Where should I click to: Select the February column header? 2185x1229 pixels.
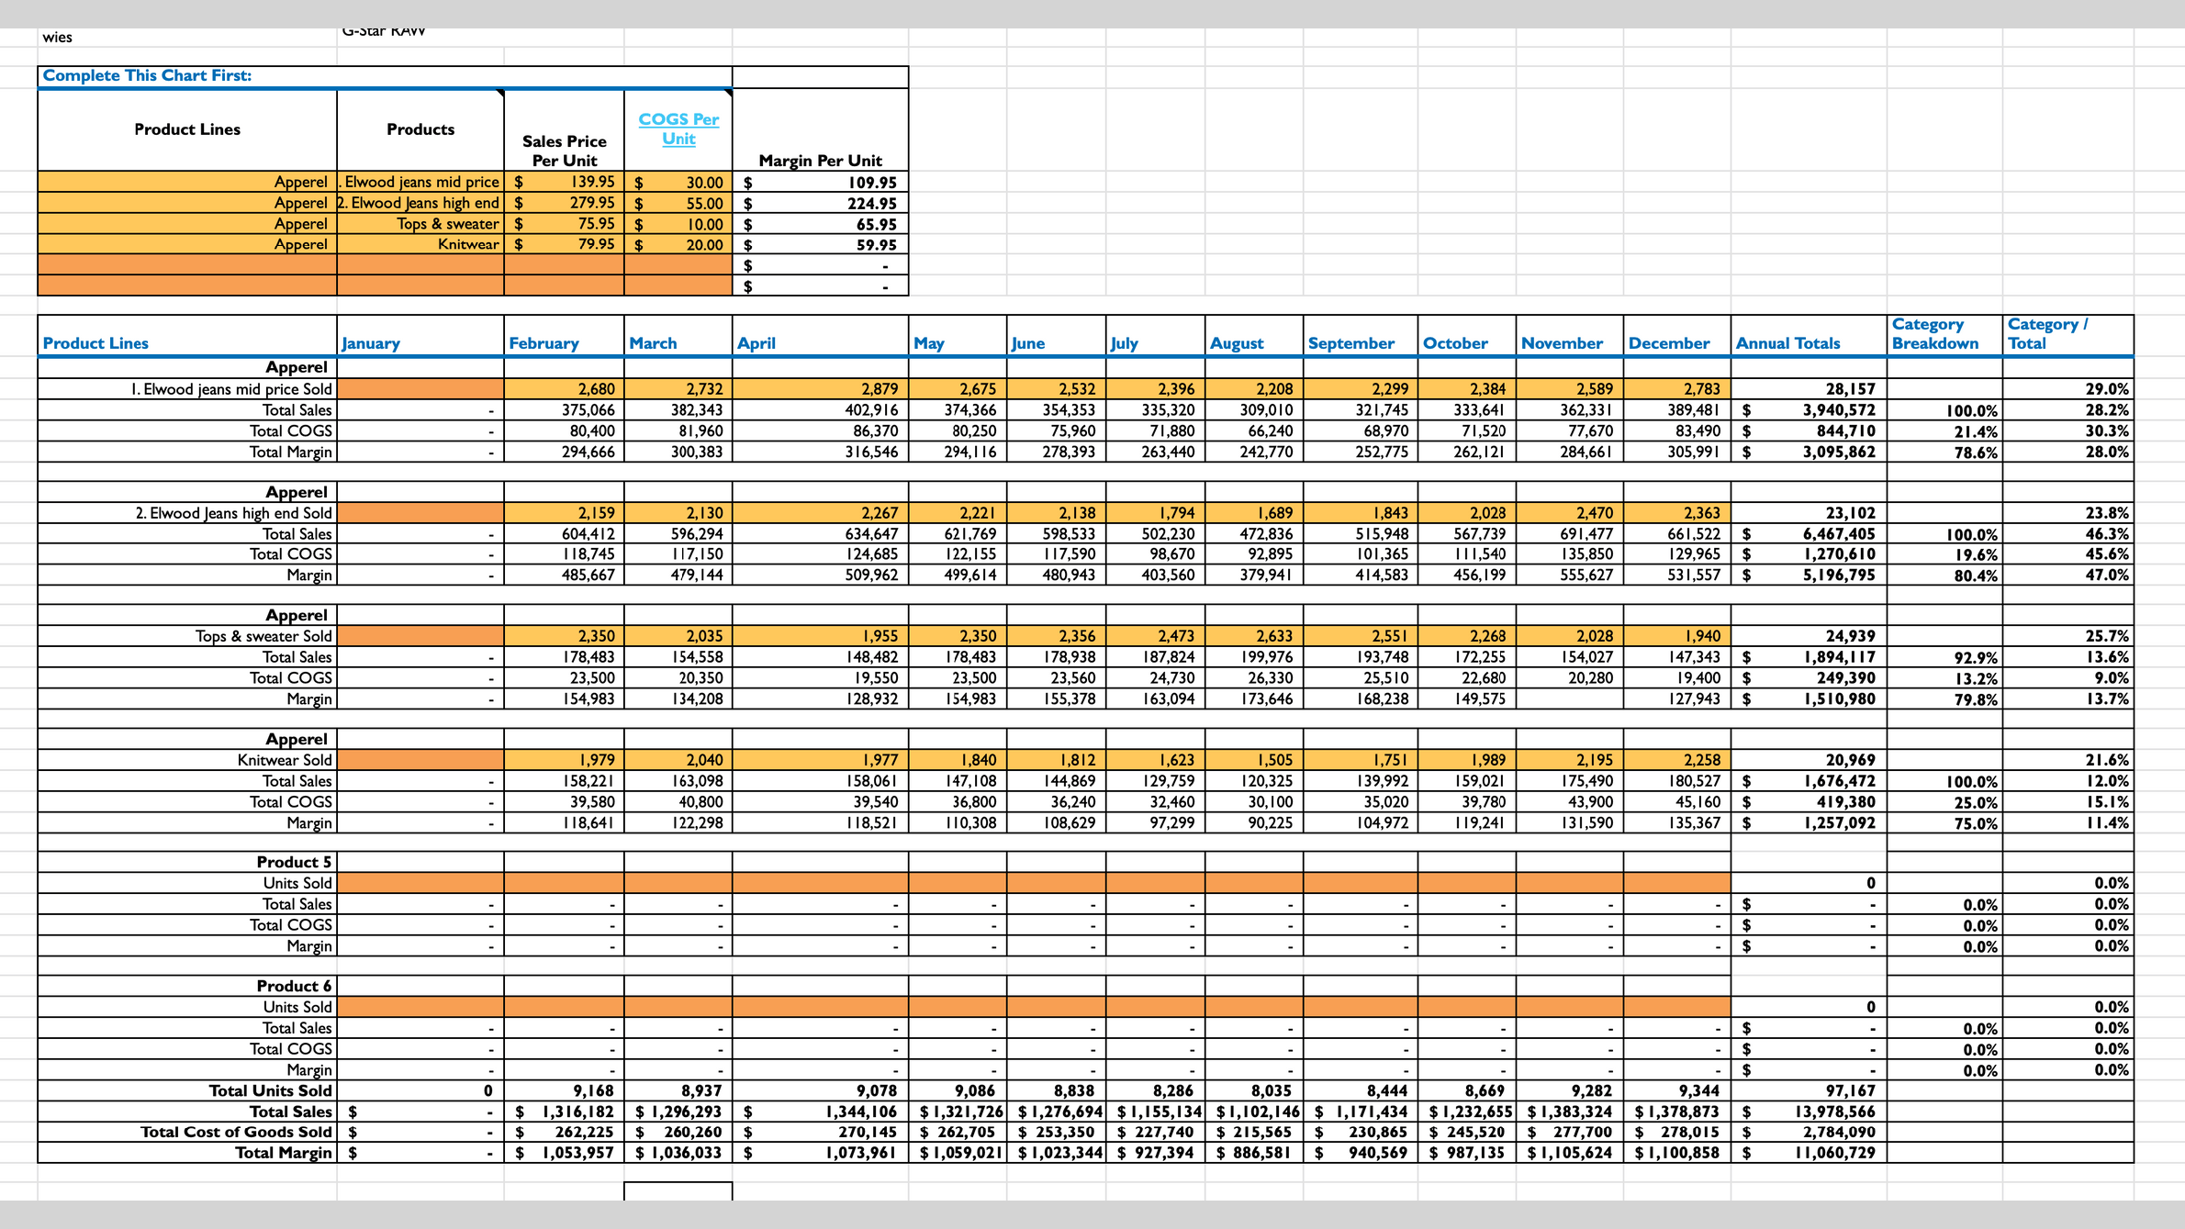coord(564,335)
